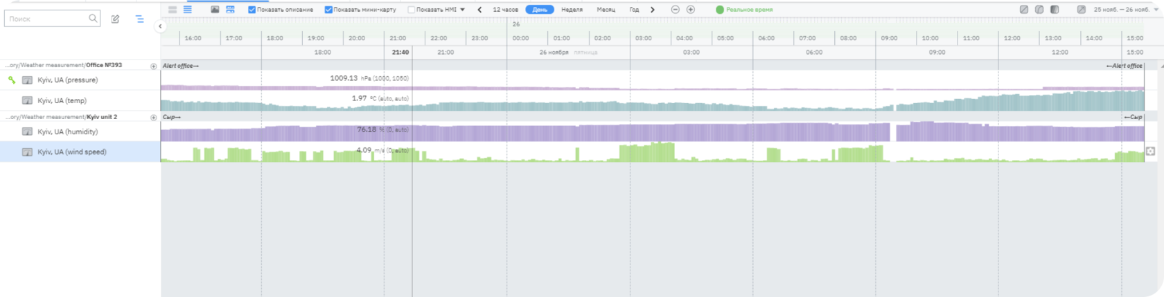This screenshot has width=1164, height=297.
Task: Open the tree list view icon
Action: pos(140,19)
